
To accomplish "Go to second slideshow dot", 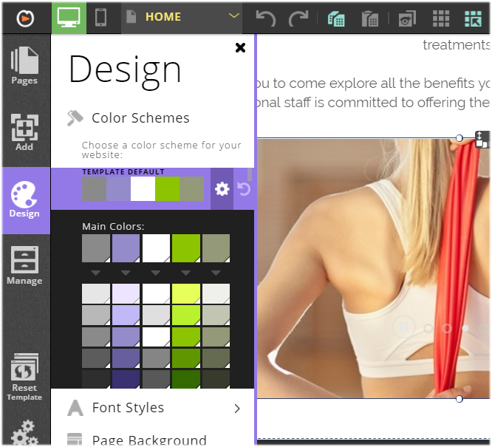I will (447, 328).
